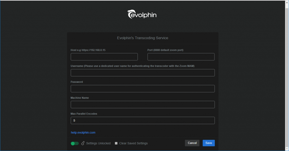This screenshot has width=289, height=151.
Task: Focus the Password input field
Action: (x=143, y=89)
